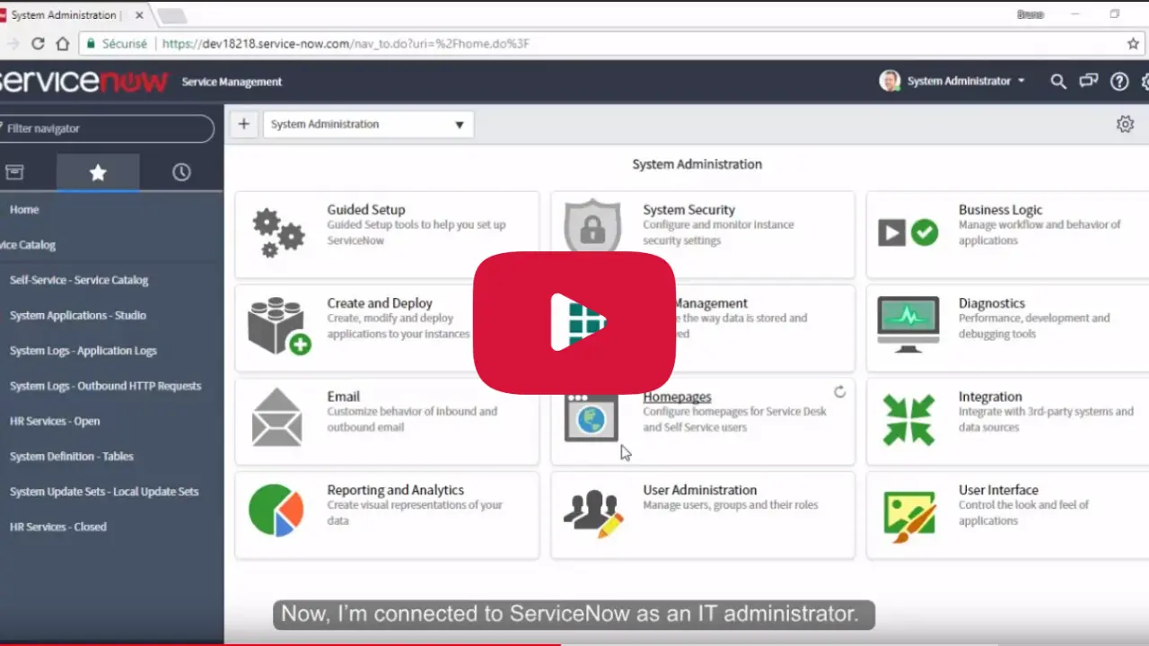1149x646 pixels.
Task: Open the Connect chat icon in header
Action: pos(1089,82)
